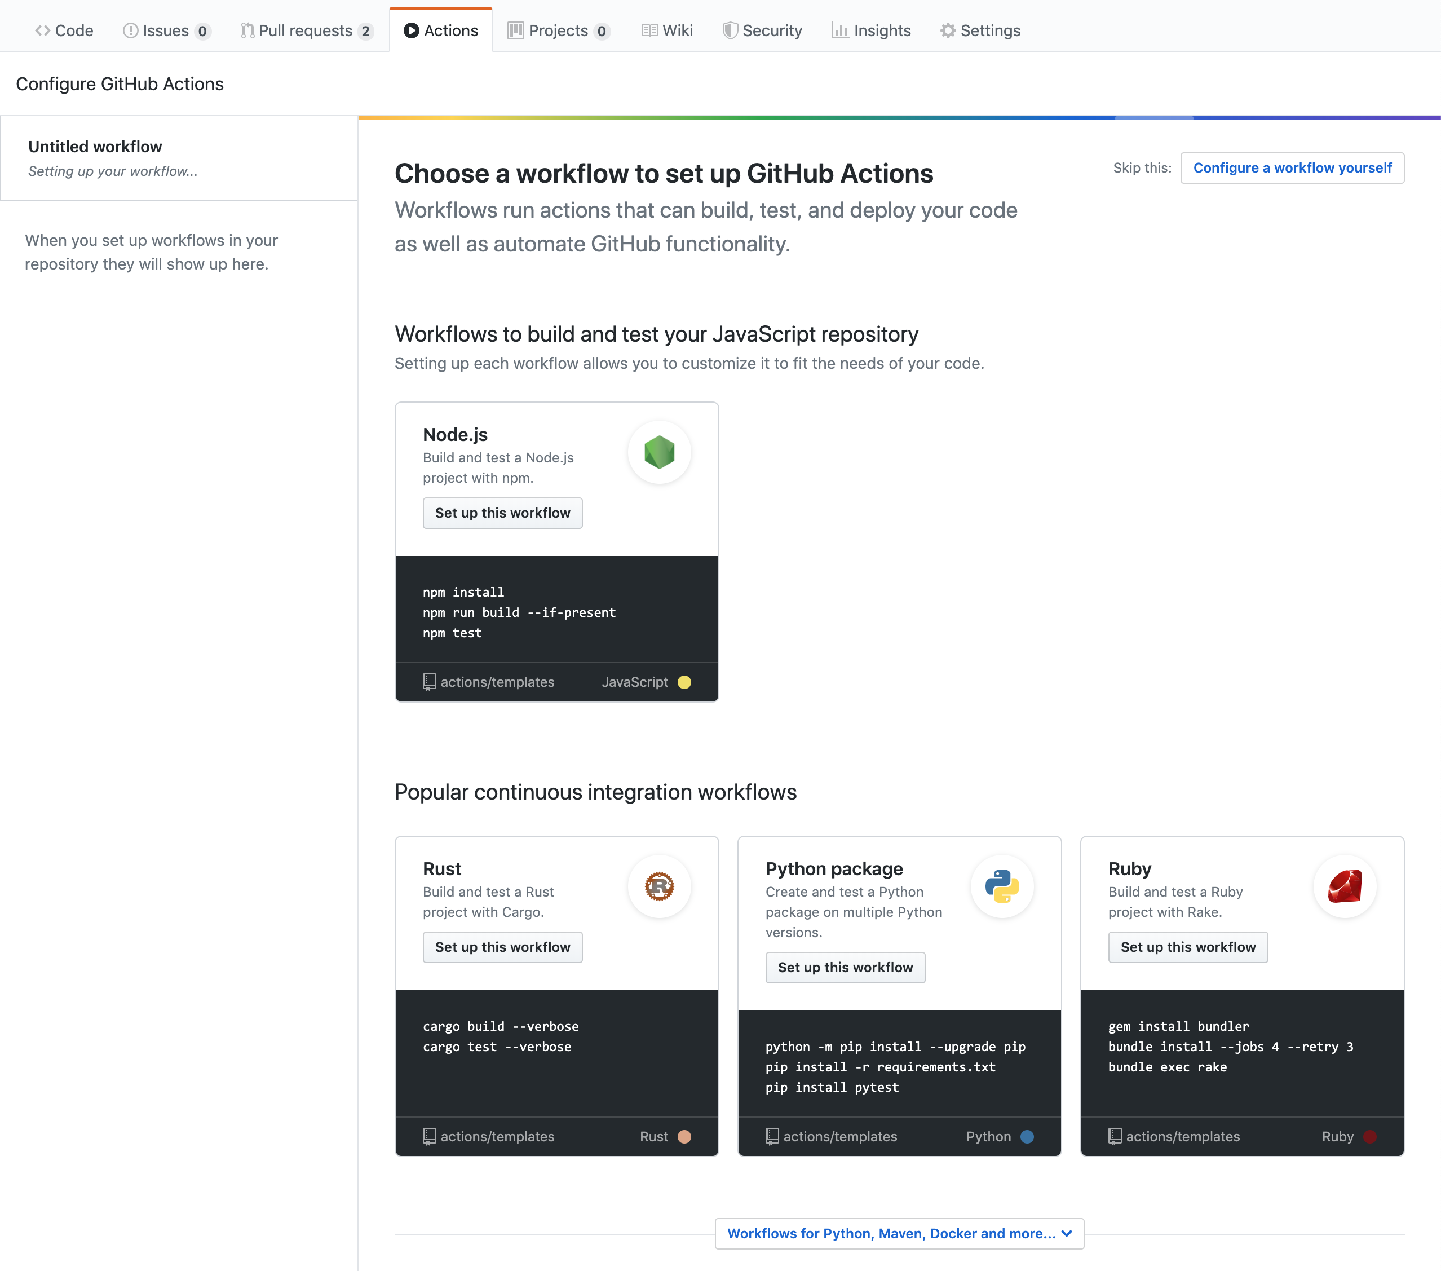
Task: Expand Workflows for Python, Maven, Docker and more
Action: (x=899, y=1234)
